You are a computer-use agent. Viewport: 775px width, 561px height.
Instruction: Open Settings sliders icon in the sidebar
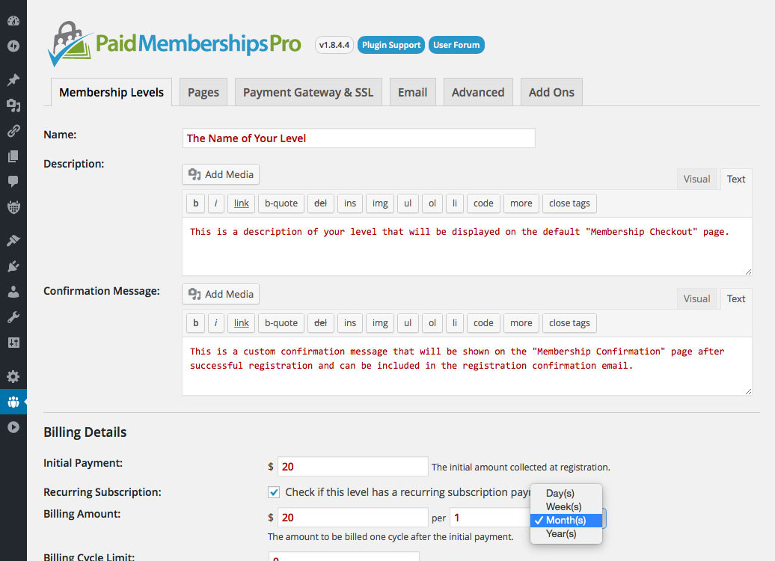(x=13, y=343)
